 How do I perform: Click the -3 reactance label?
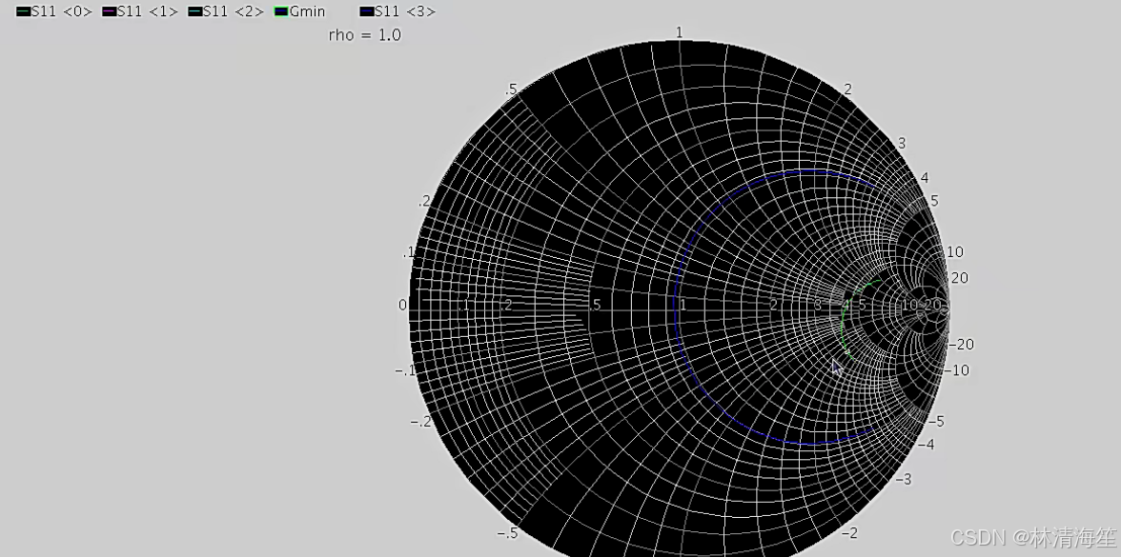point(903,478)
